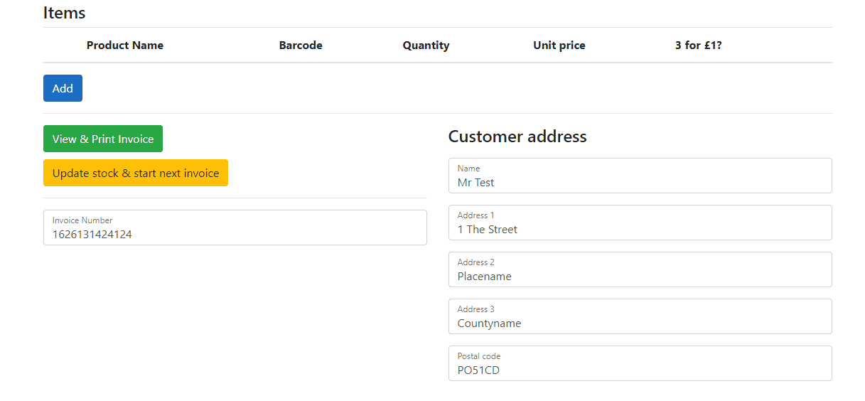Select the Unit price column header
865x401 pixels.
click(x=559, y=46)
